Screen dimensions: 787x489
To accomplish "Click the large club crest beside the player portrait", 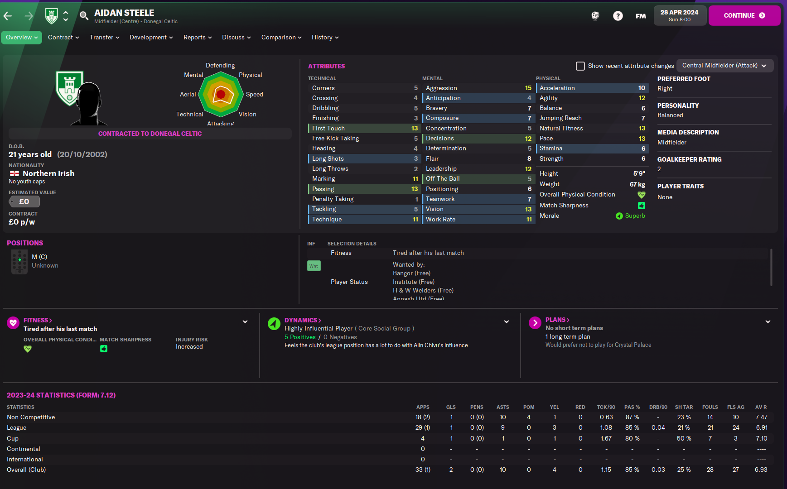I will click(x=69, y=88).
